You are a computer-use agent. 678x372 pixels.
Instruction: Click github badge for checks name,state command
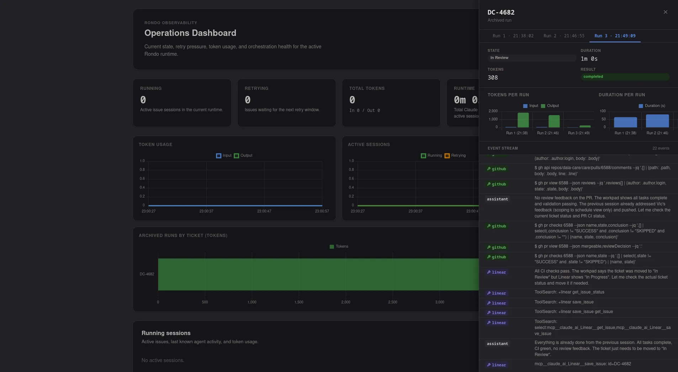[x=497, y=257]
